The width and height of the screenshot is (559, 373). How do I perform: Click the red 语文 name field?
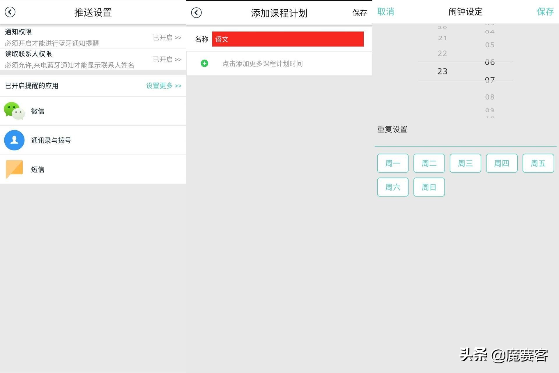pyautogui.click(x=287, y=39)
